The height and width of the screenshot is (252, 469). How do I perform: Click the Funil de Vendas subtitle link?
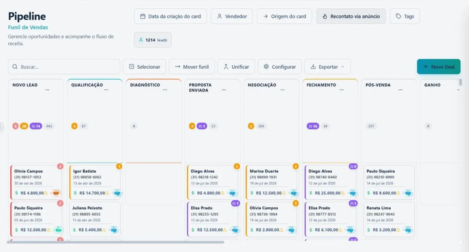pyautogui.click(x=28, y=28)
